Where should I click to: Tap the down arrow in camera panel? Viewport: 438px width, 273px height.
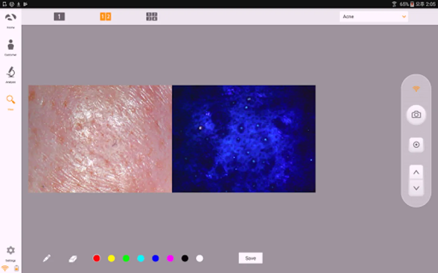click(416, 188)
